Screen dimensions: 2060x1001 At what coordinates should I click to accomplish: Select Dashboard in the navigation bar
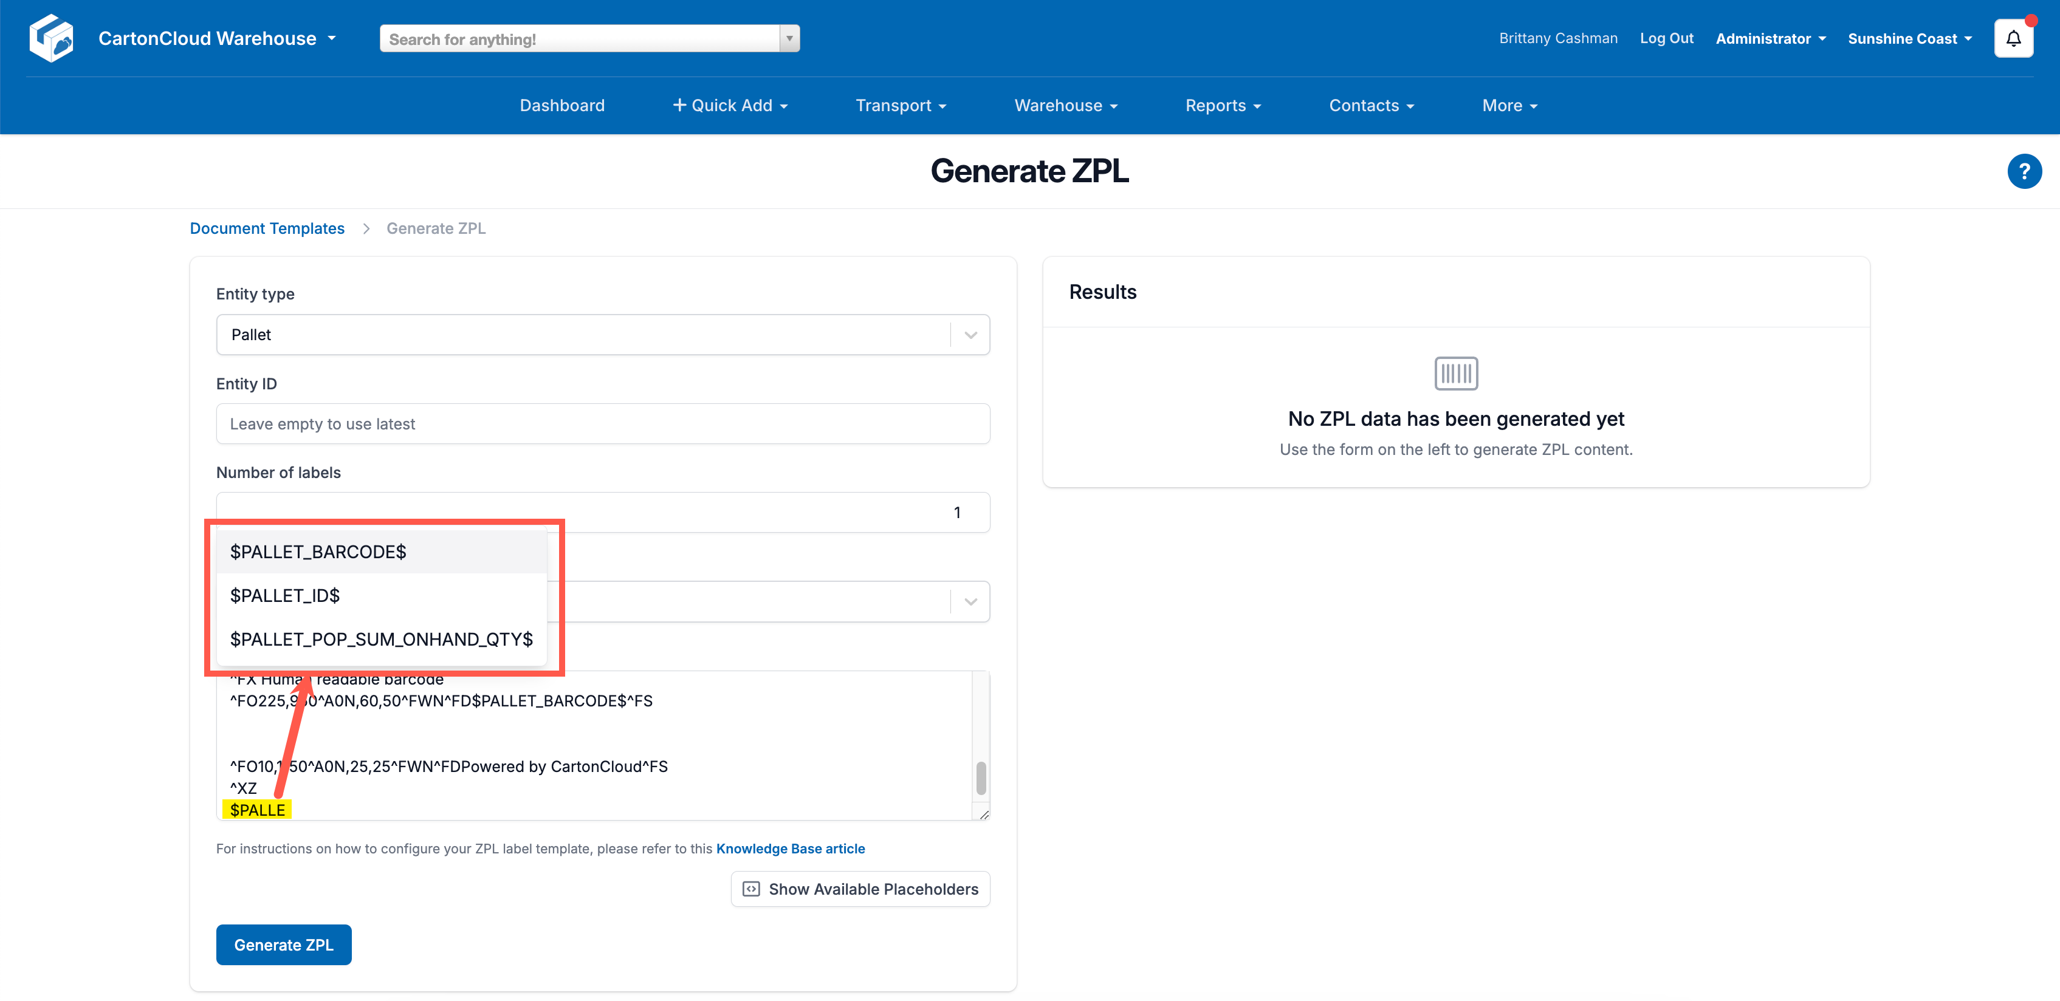pos(562,104)
